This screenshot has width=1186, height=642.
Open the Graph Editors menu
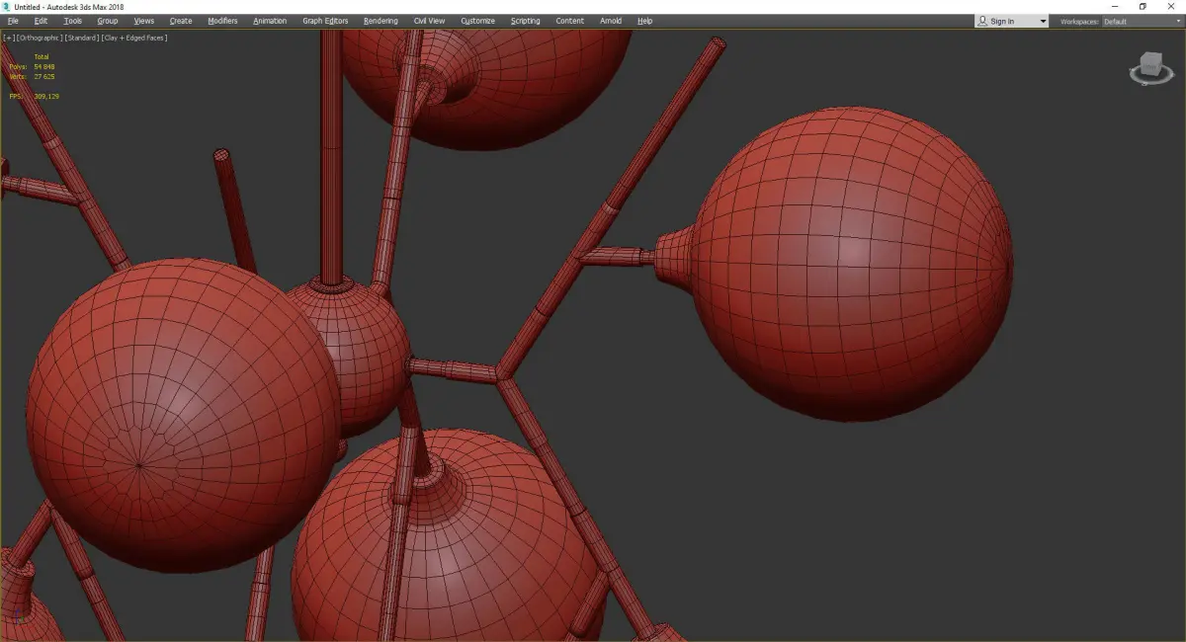(x=325, y=21)
